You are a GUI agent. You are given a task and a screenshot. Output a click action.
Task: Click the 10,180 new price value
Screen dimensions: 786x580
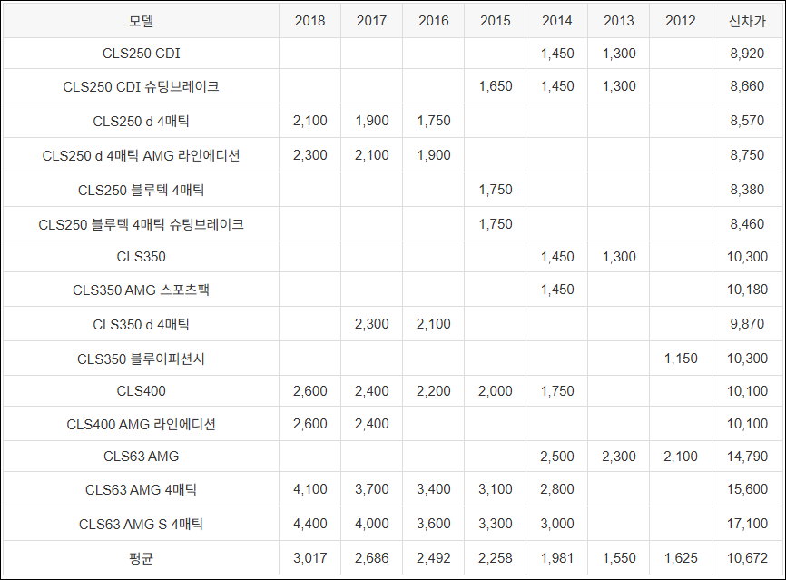[747, 290]
